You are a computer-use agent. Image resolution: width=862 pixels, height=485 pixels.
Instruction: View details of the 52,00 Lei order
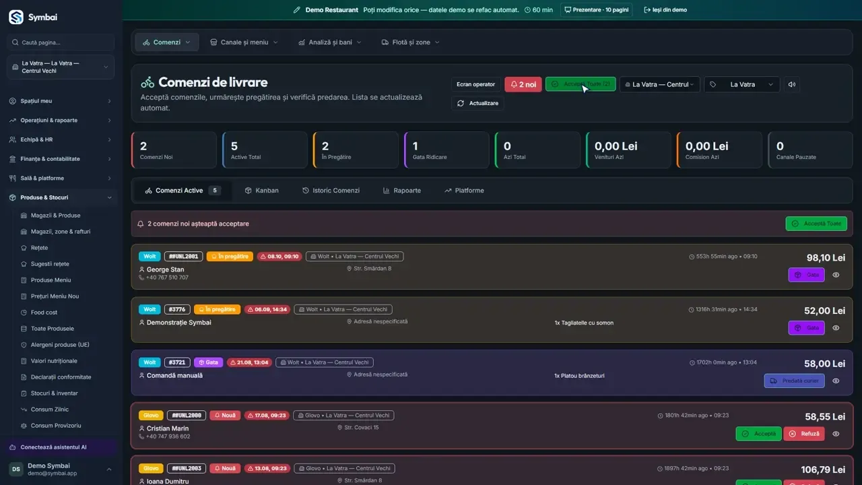(836, 328)
